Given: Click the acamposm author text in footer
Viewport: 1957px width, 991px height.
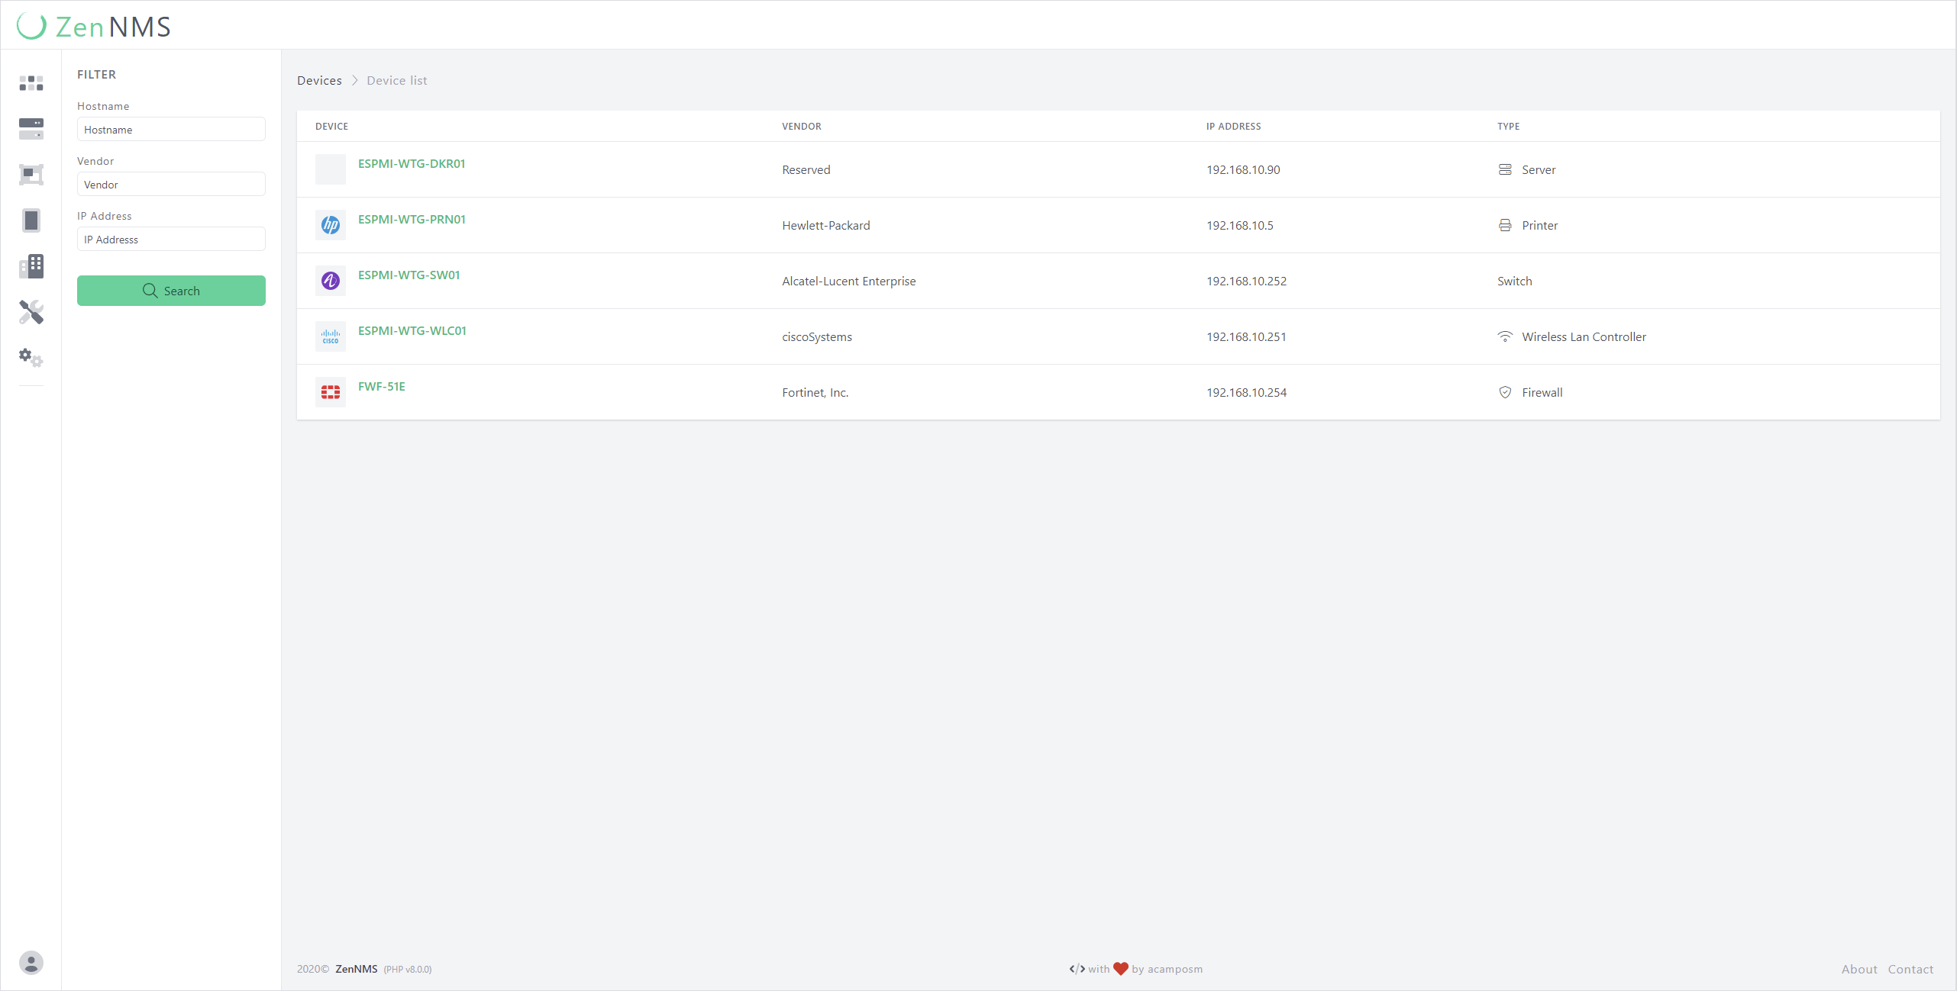Looking at the screenshot, I should pos(1175,969).
